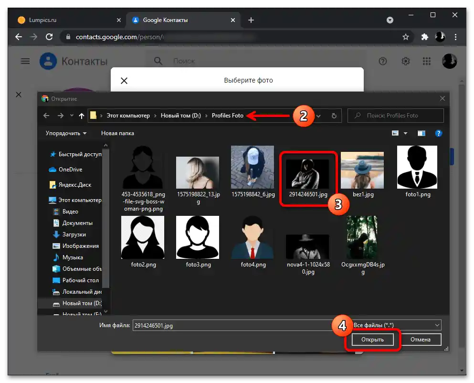The height and width of the screenshot is (383, 474).
Task: Click the Имя файла input field
Action: (233, 326)
